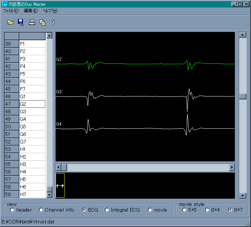This screenshot has width=251, height=227.
Task: Click the ECG overview thumbnail
Action: [60, 185]
